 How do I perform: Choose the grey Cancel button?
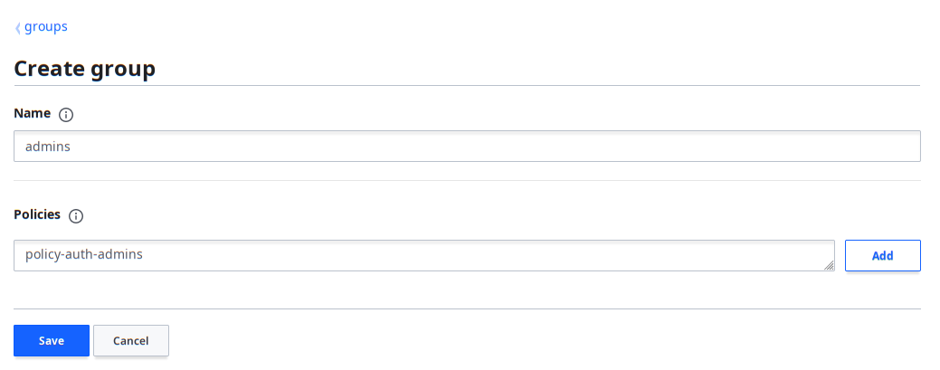(130, 341)
